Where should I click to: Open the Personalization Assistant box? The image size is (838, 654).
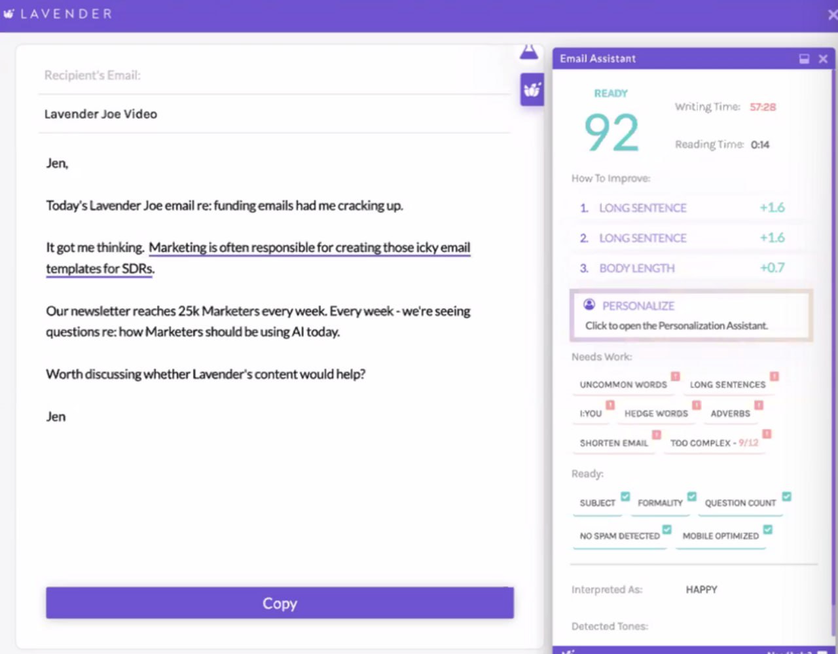coord(691,316)
